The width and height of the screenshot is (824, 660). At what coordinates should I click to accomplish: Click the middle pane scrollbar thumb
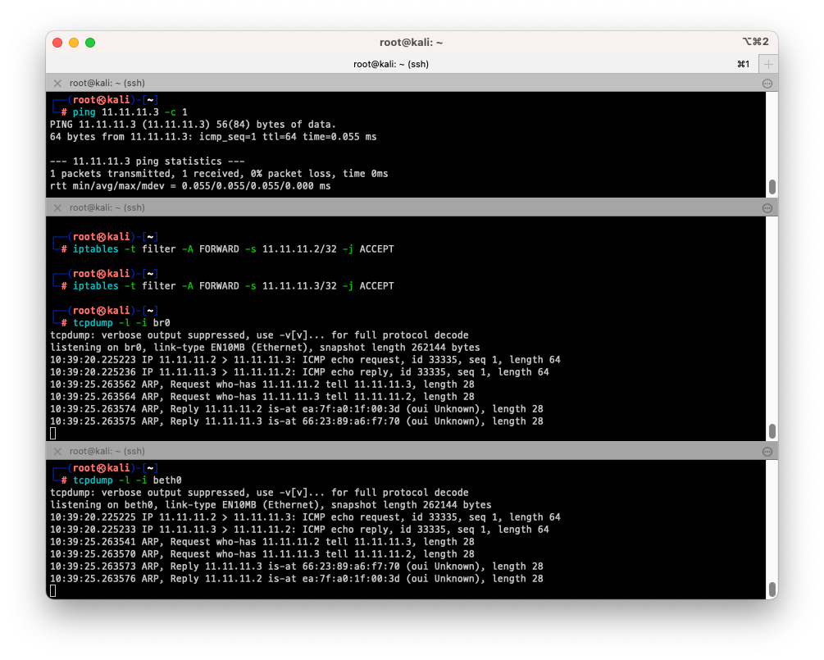point(772,431)
